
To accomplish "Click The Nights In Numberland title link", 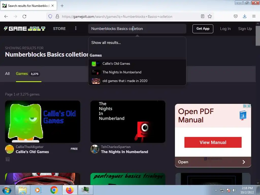I will coord(124,152).
